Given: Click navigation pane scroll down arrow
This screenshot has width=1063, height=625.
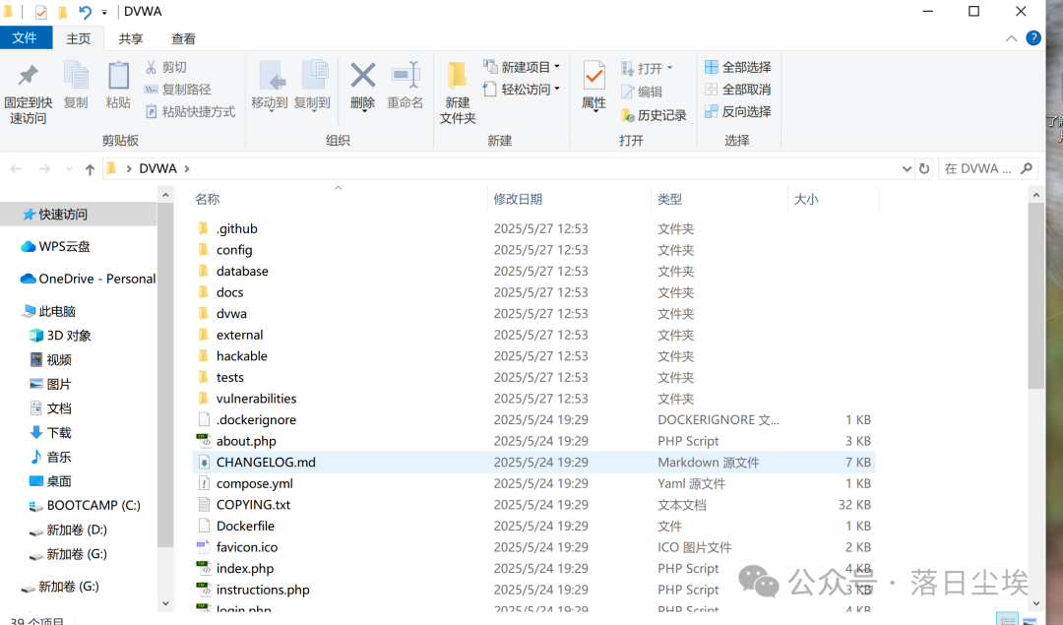Looking at the screenshot, I should (165, 603).
